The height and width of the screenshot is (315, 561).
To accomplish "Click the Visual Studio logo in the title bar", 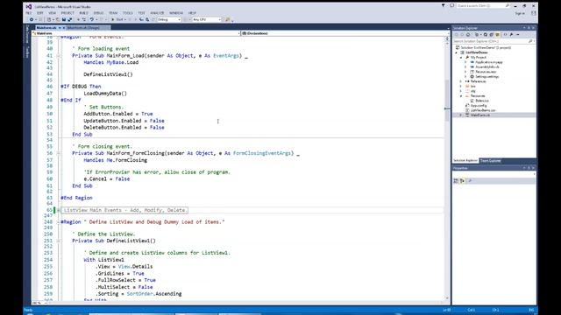I will (29, 6).
